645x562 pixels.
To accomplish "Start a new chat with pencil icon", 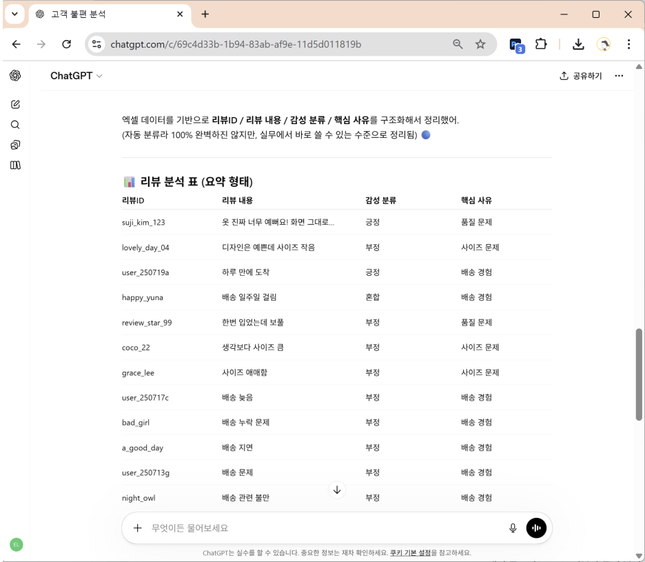I will [x=14, y=105].
